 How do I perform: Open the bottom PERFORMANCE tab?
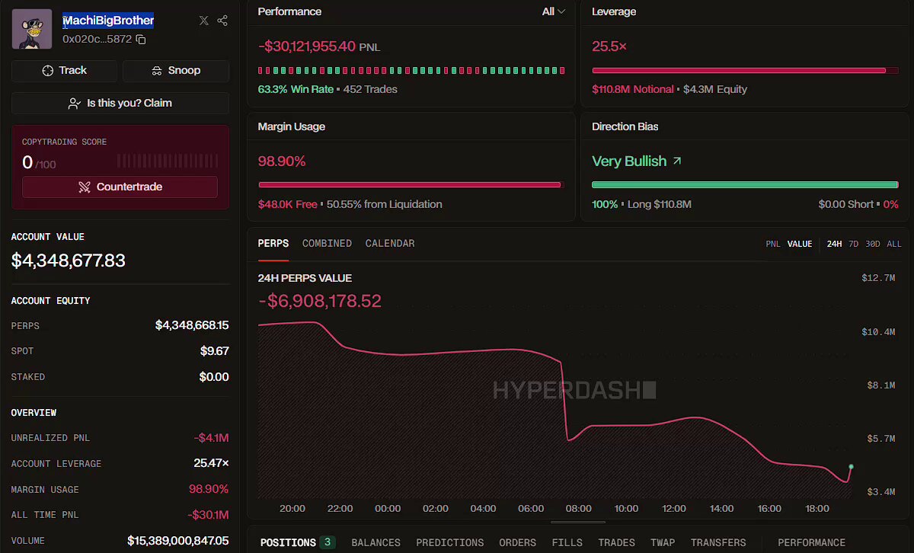point(812,542)
